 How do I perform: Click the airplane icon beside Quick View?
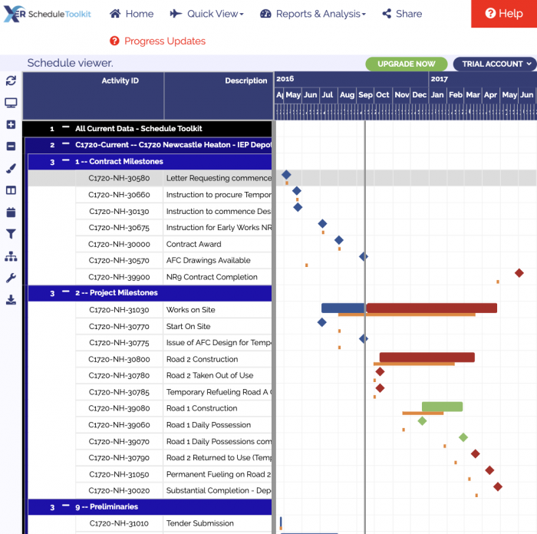pyautogui.click(x=176, y=14)
